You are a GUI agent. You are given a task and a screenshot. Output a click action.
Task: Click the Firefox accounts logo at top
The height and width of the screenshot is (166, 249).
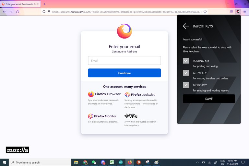(x=124, y=31)
